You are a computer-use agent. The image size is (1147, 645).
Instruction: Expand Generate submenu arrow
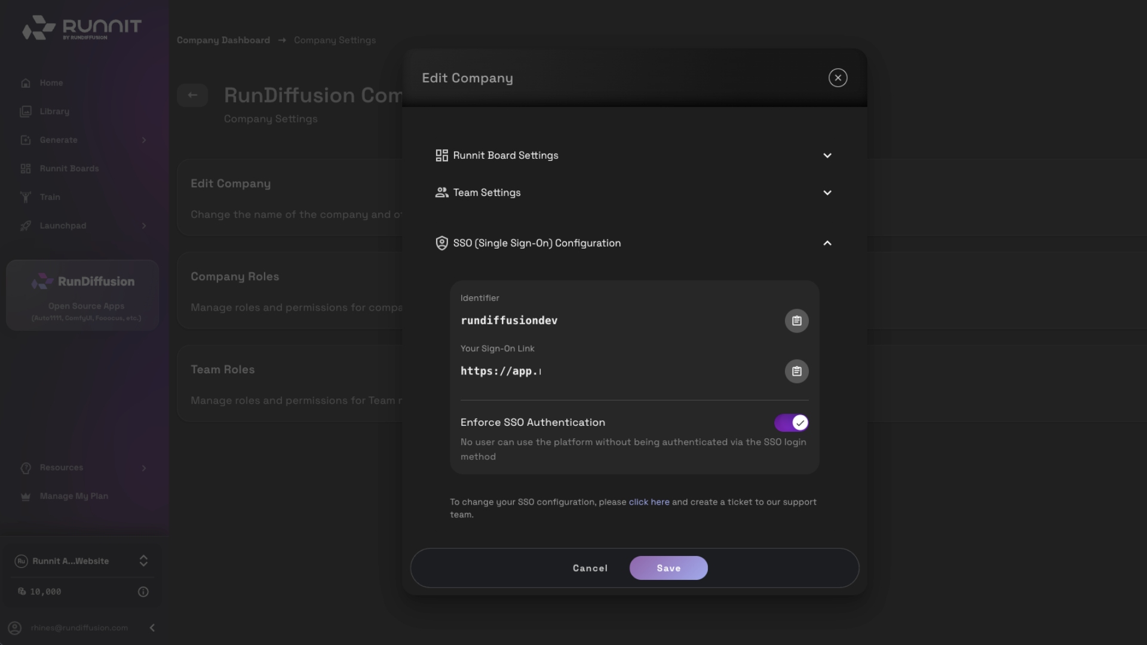pyautogui.click(x=144, y=140)
